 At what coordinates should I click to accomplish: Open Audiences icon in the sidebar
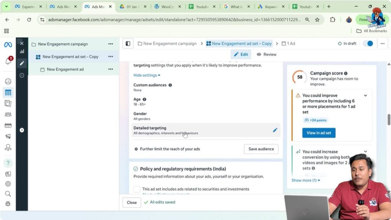pos(8,114)
